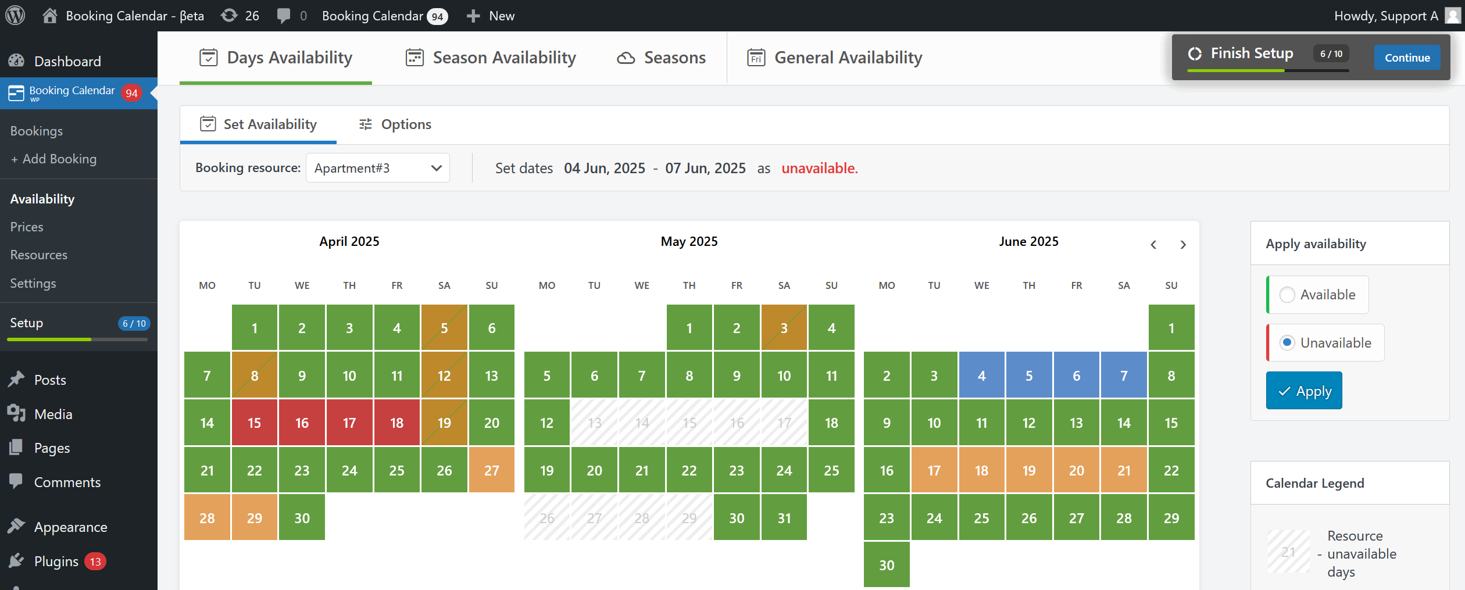
Task: Open the Booking resource Apartment#3 dropdown
Action: pos(378,168)
